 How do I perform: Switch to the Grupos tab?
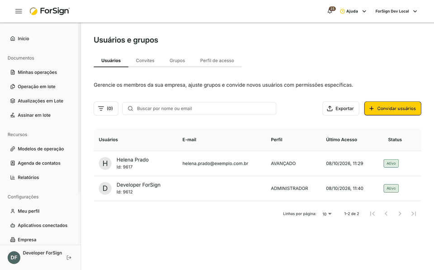[x=177, y=61]
